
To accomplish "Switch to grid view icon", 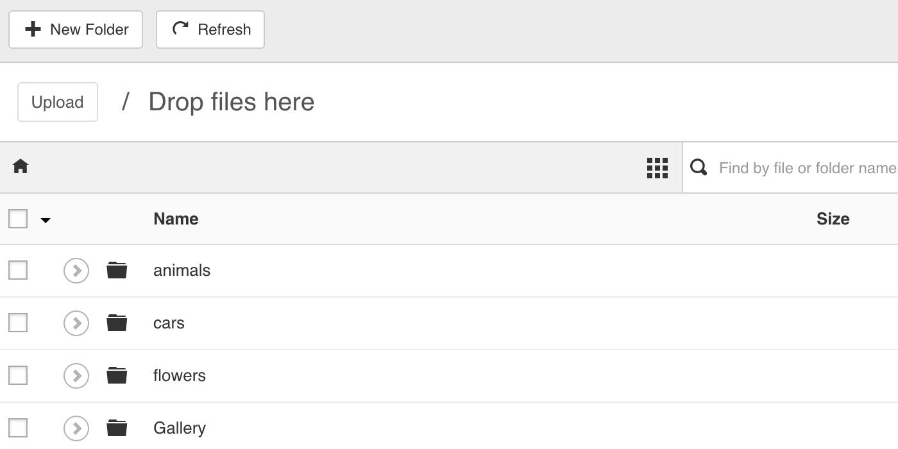I will tap(657, 168).
